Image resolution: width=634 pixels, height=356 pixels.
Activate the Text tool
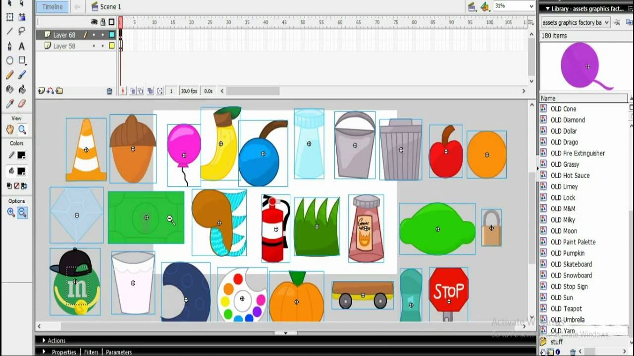[22, 46]
